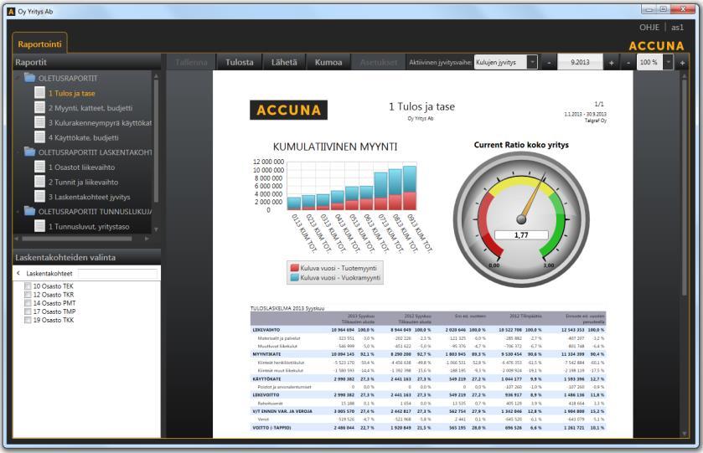This screenshot has width=703, height=453.
Task: Switch to the Raportointi tab
Action: click(x=40, y=44)
